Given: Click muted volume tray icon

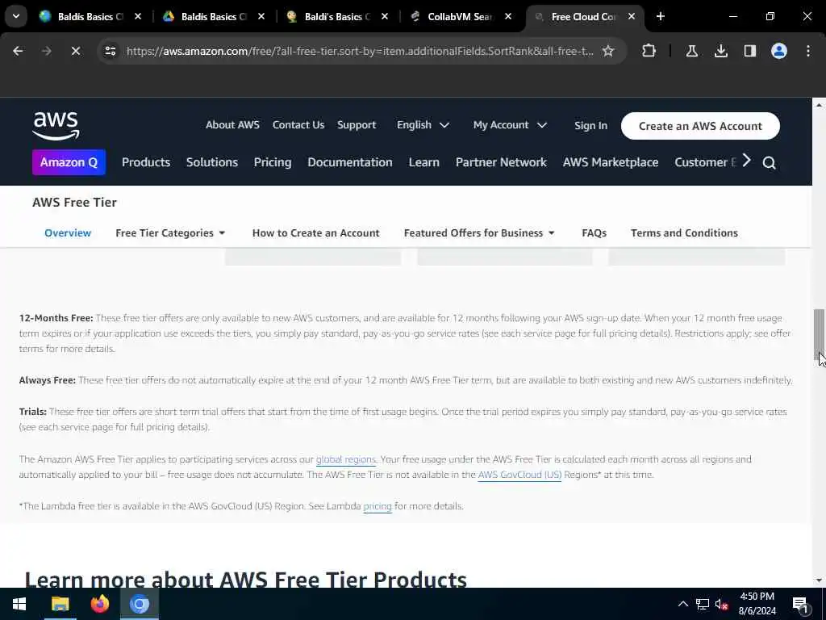Looking at the screenshot, I should tap(721, 605).
